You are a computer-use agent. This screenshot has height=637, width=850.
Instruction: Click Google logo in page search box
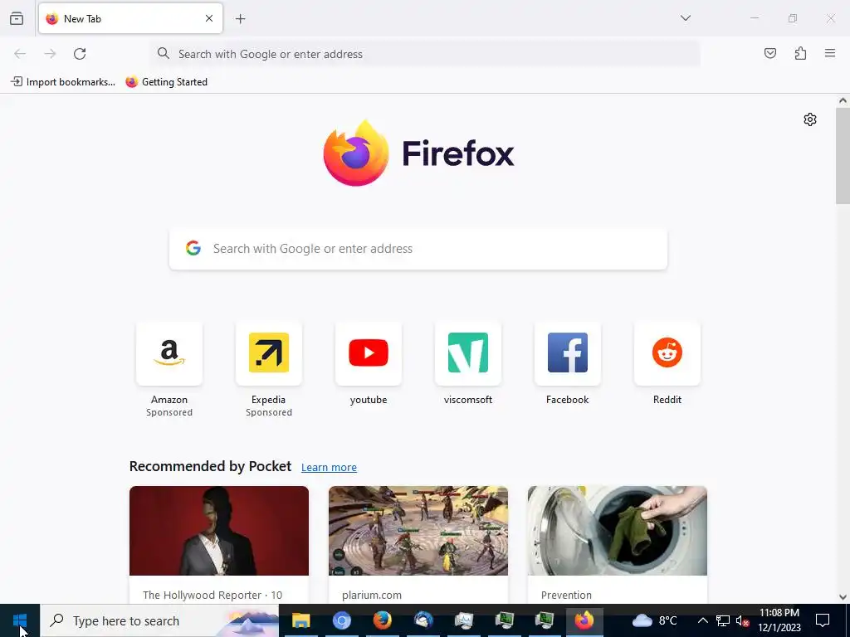[x=193, y=248]
